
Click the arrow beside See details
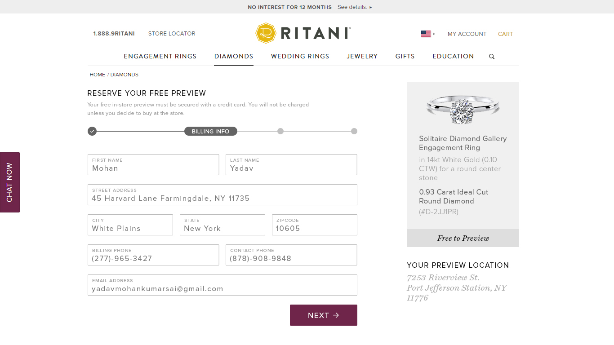pos(370,7)
